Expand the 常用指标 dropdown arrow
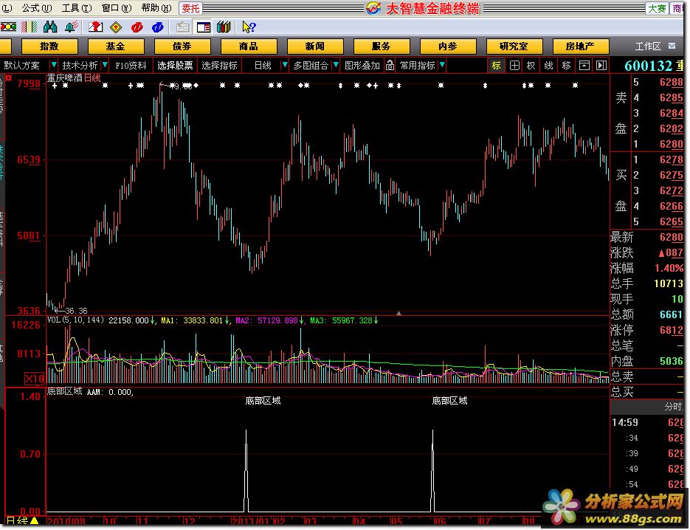The image size is (690, 530). [x=442, y=66]
